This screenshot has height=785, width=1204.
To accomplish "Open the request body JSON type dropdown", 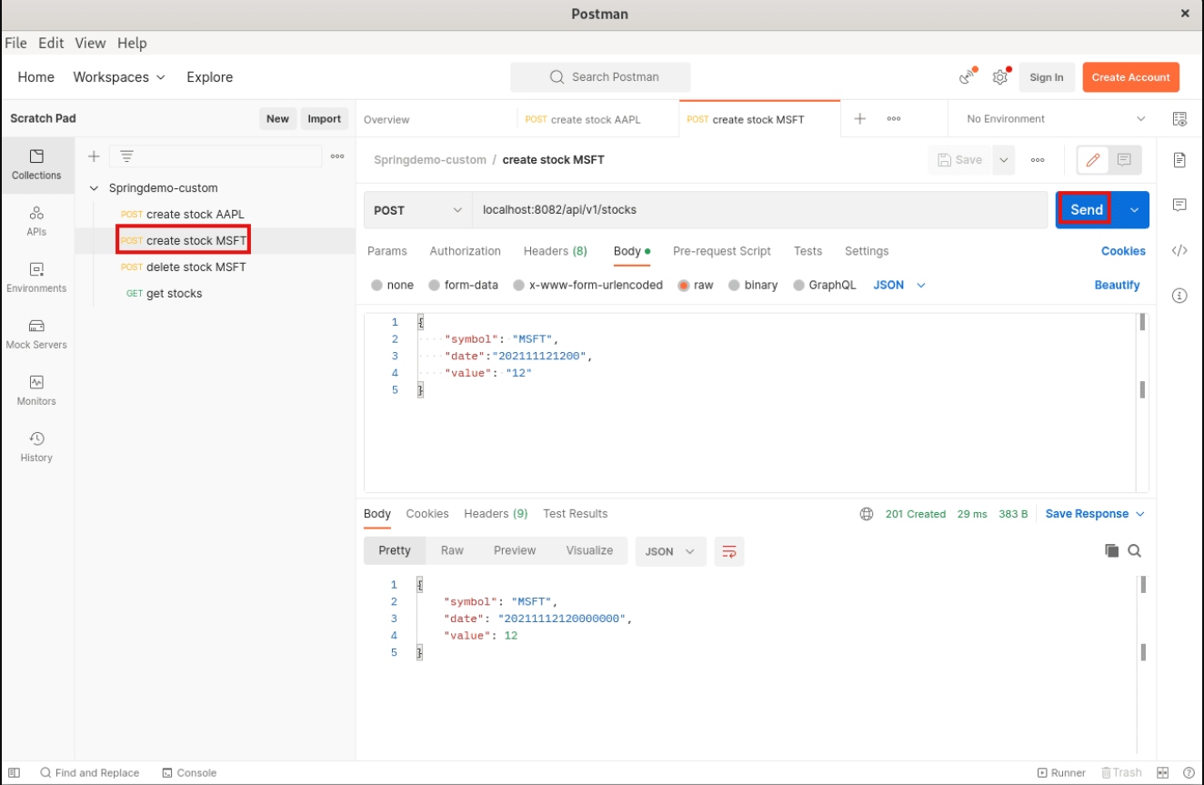I will pos(899,286).
